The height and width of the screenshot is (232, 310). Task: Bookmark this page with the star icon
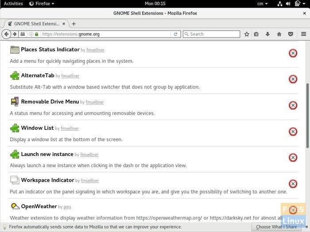pos(247,34)
